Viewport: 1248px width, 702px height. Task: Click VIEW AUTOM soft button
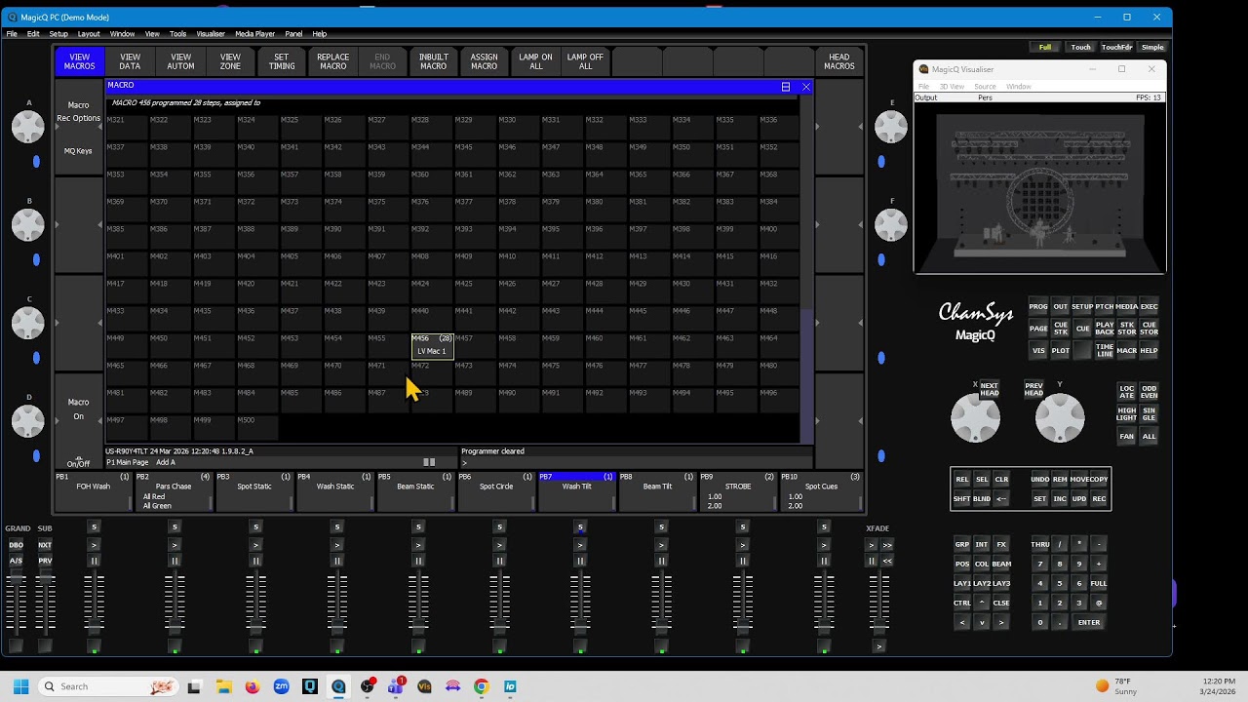pyautogui.click(x=180, y=61)
